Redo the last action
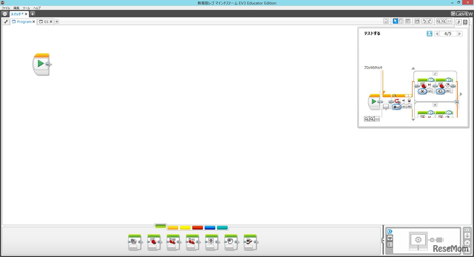474x257 pixels. [x=430, y=21]
